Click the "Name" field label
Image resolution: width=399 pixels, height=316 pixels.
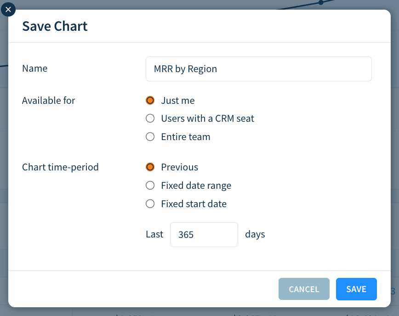[34, 68]
